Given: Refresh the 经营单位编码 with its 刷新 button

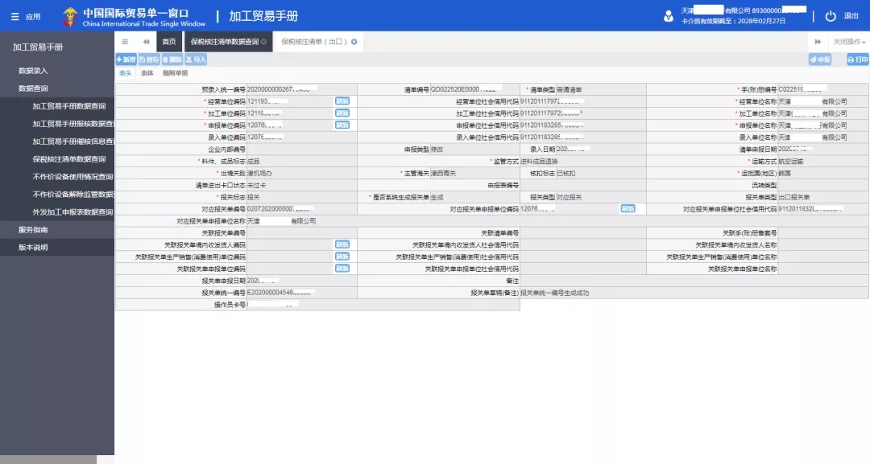Looking at the screenshot, I should (342, 101).
